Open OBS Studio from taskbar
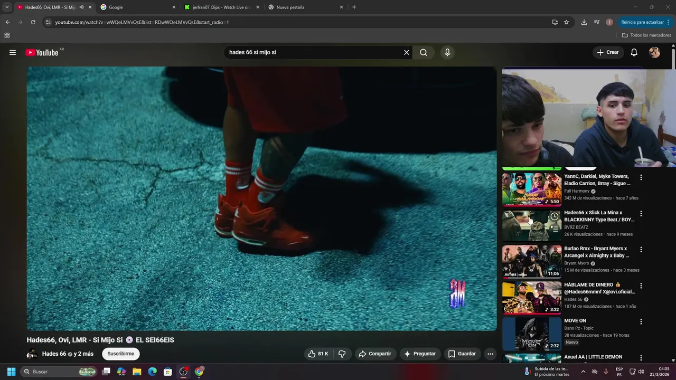The height and width of the screenshot is (380, 676). coord(183,372)
